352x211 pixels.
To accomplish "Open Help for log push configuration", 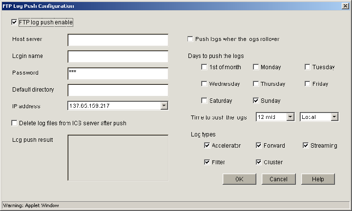I will click(x=318, y=179).
